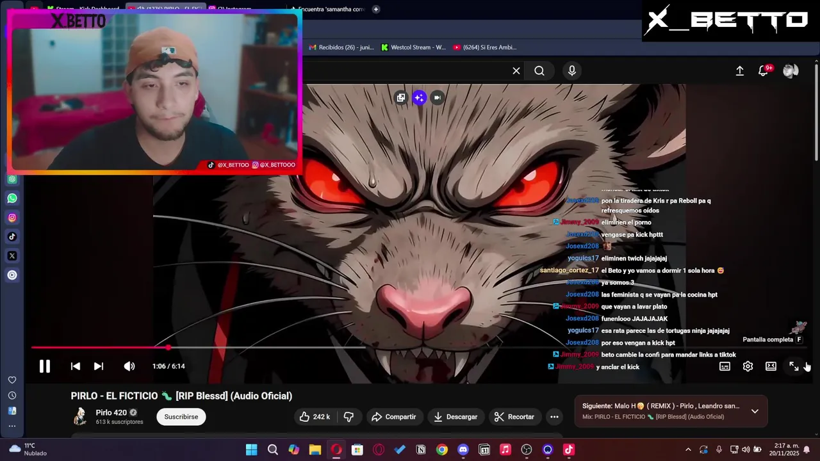Open the (6264) Si Eres Ambi bookmark
Viewport: 820px width, 461px height.
485,47
